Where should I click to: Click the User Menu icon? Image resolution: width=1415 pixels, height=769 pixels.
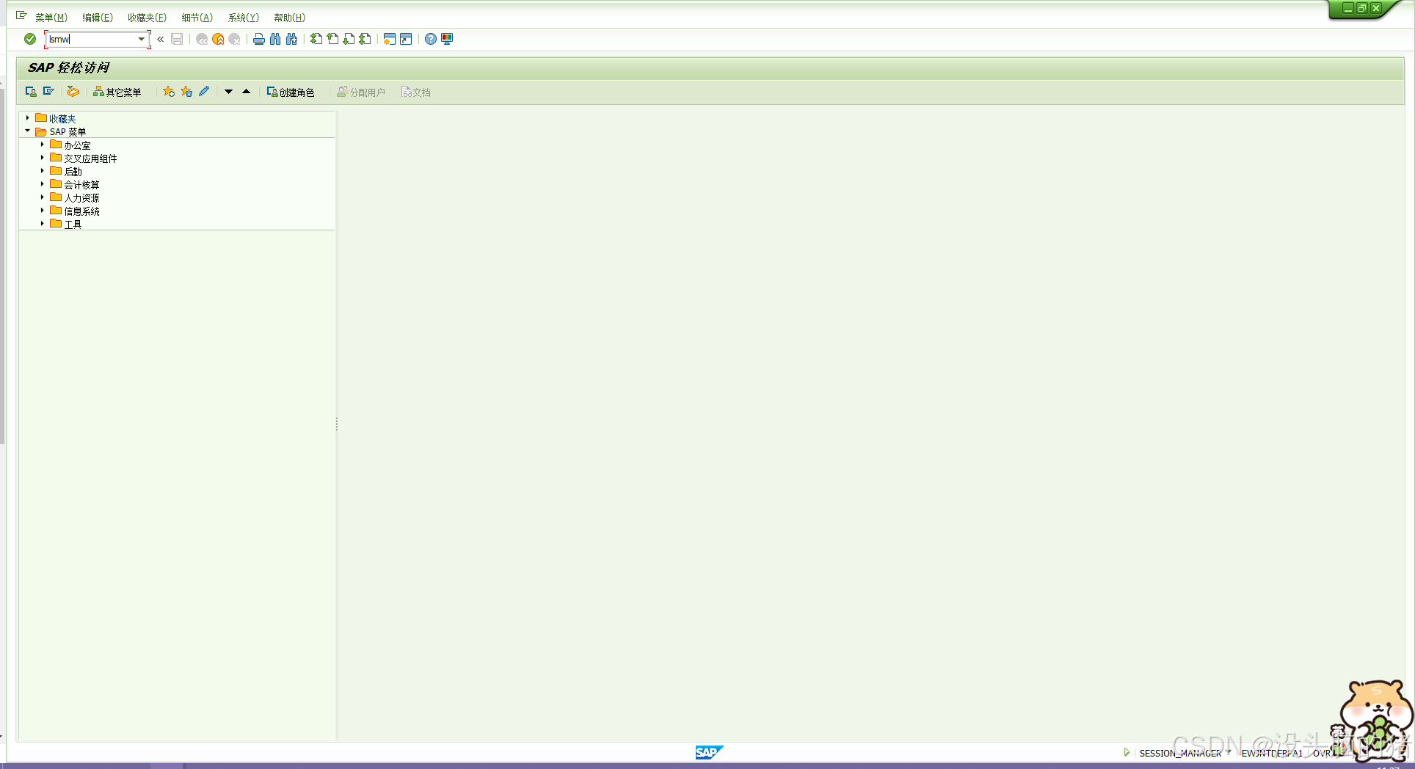(31, 92)
